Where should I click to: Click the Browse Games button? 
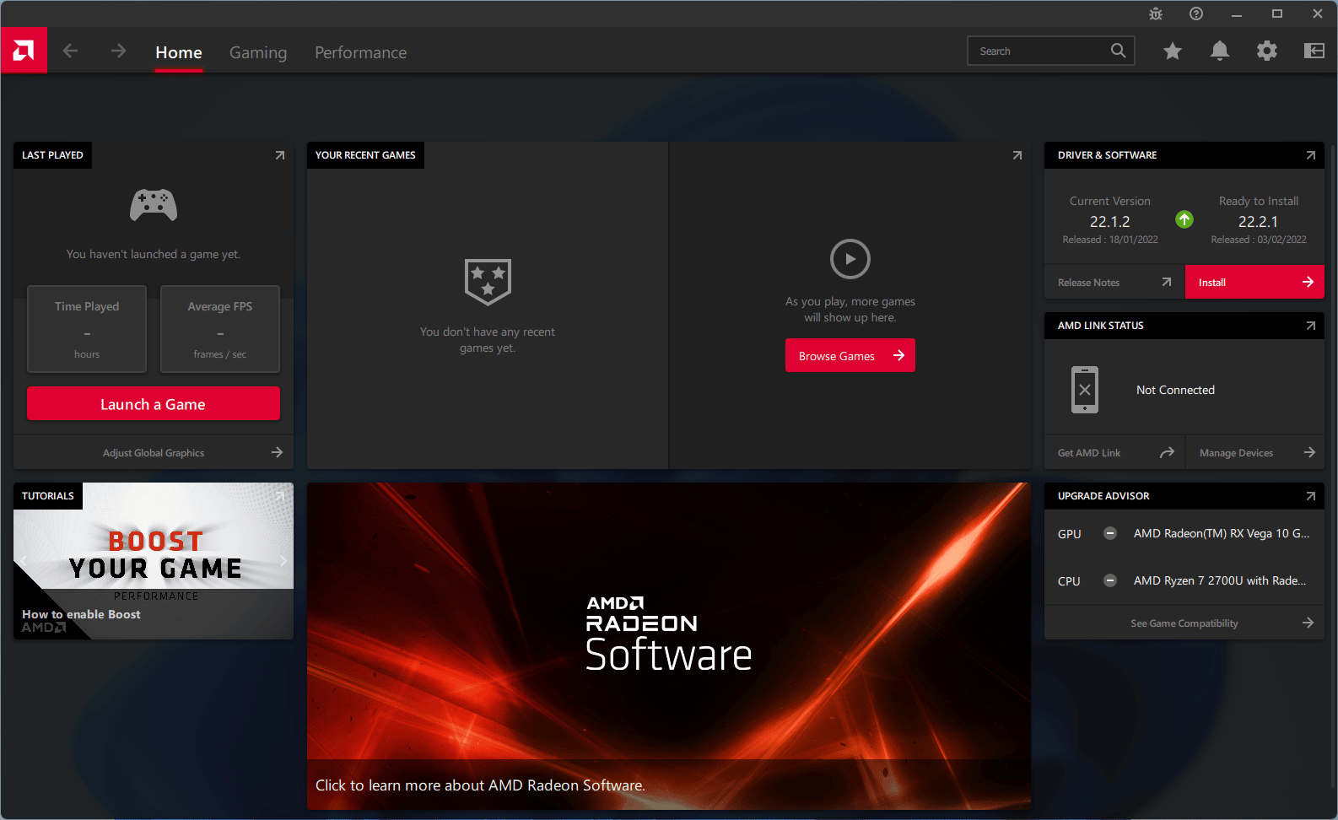[850, 355]
